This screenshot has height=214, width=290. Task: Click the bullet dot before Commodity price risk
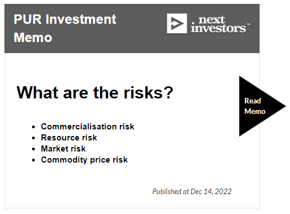tap(33, 160)
